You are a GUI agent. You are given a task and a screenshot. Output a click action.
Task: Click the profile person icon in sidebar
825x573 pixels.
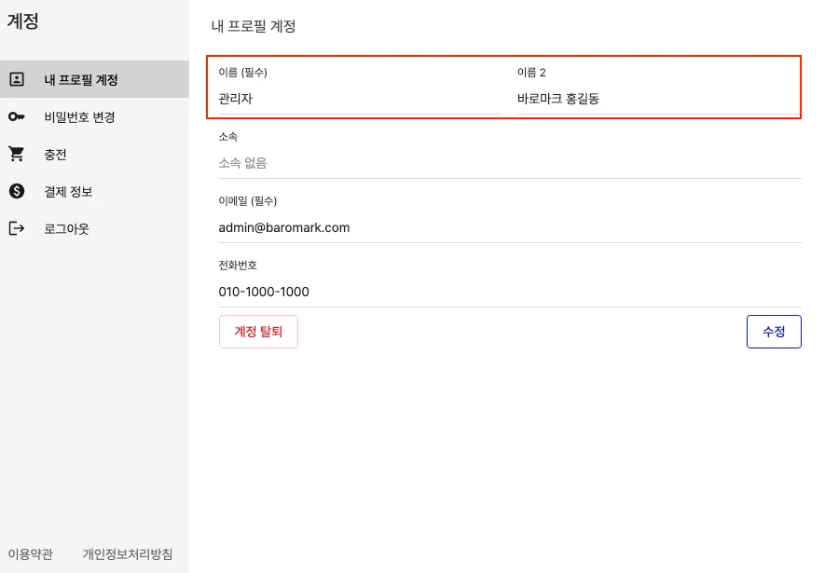coord(16,79)
